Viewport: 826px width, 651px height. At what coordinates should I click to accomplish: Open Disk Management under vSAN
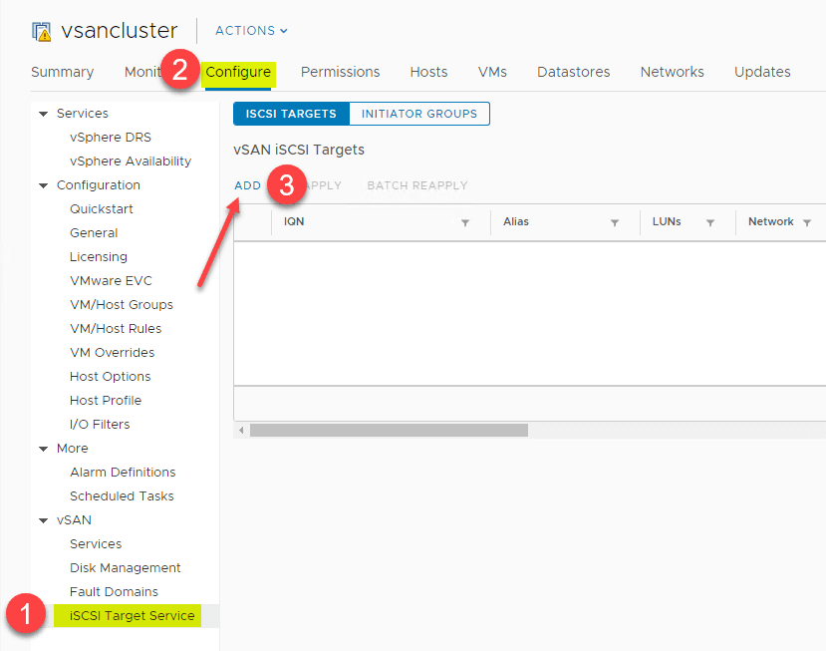(x=123, y=567)
